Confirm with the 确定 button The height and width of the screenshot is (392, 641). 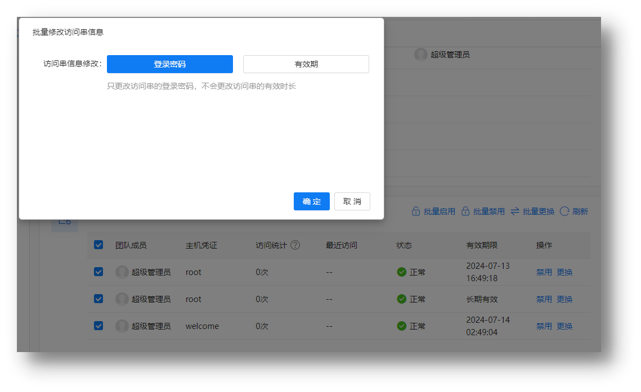pyautogui.click(x=312, y=201)
